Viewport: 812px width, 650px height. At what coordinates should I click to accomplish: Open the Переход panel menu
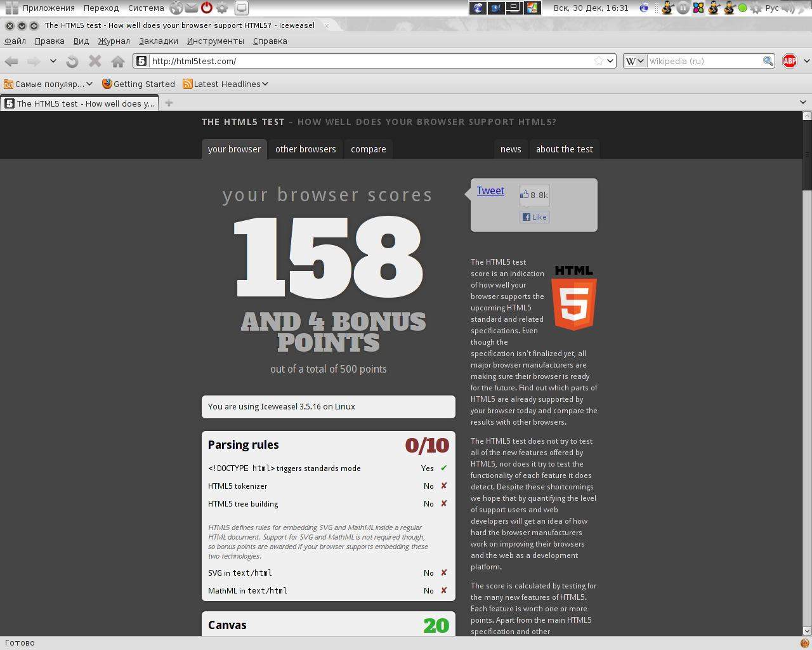101,8
